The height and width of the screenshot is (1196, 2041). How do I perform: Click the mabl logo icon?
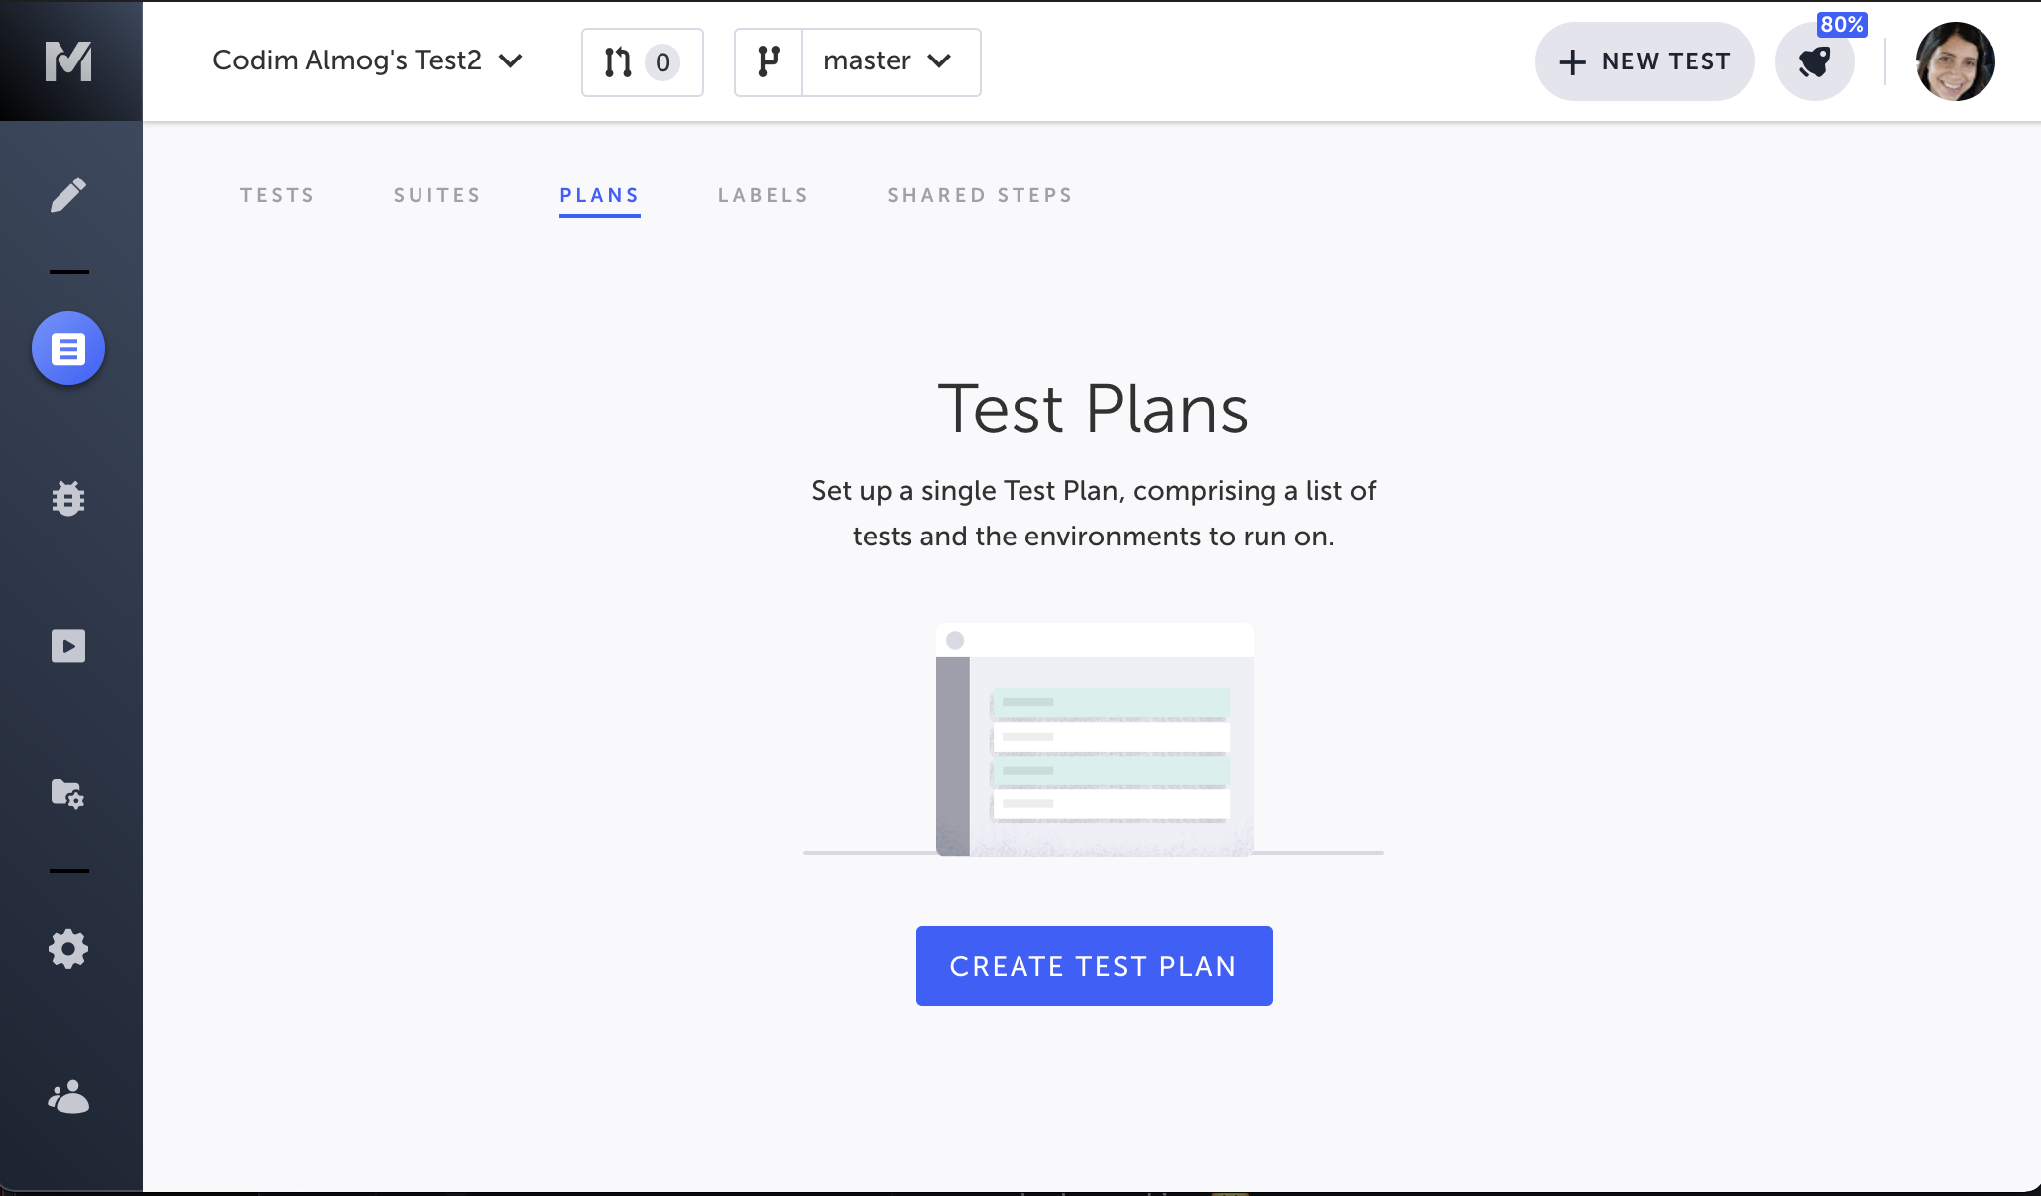[68, 61]
